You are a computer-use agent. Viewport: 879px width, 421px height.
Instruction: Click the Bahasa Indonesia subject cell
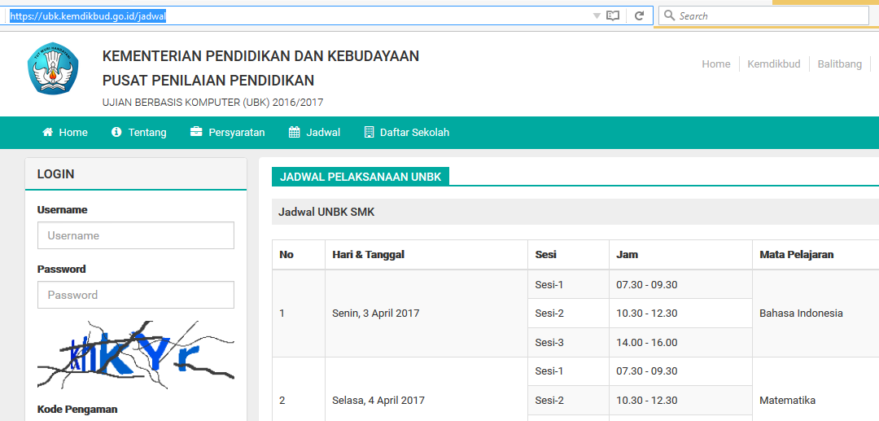point(816,314)
